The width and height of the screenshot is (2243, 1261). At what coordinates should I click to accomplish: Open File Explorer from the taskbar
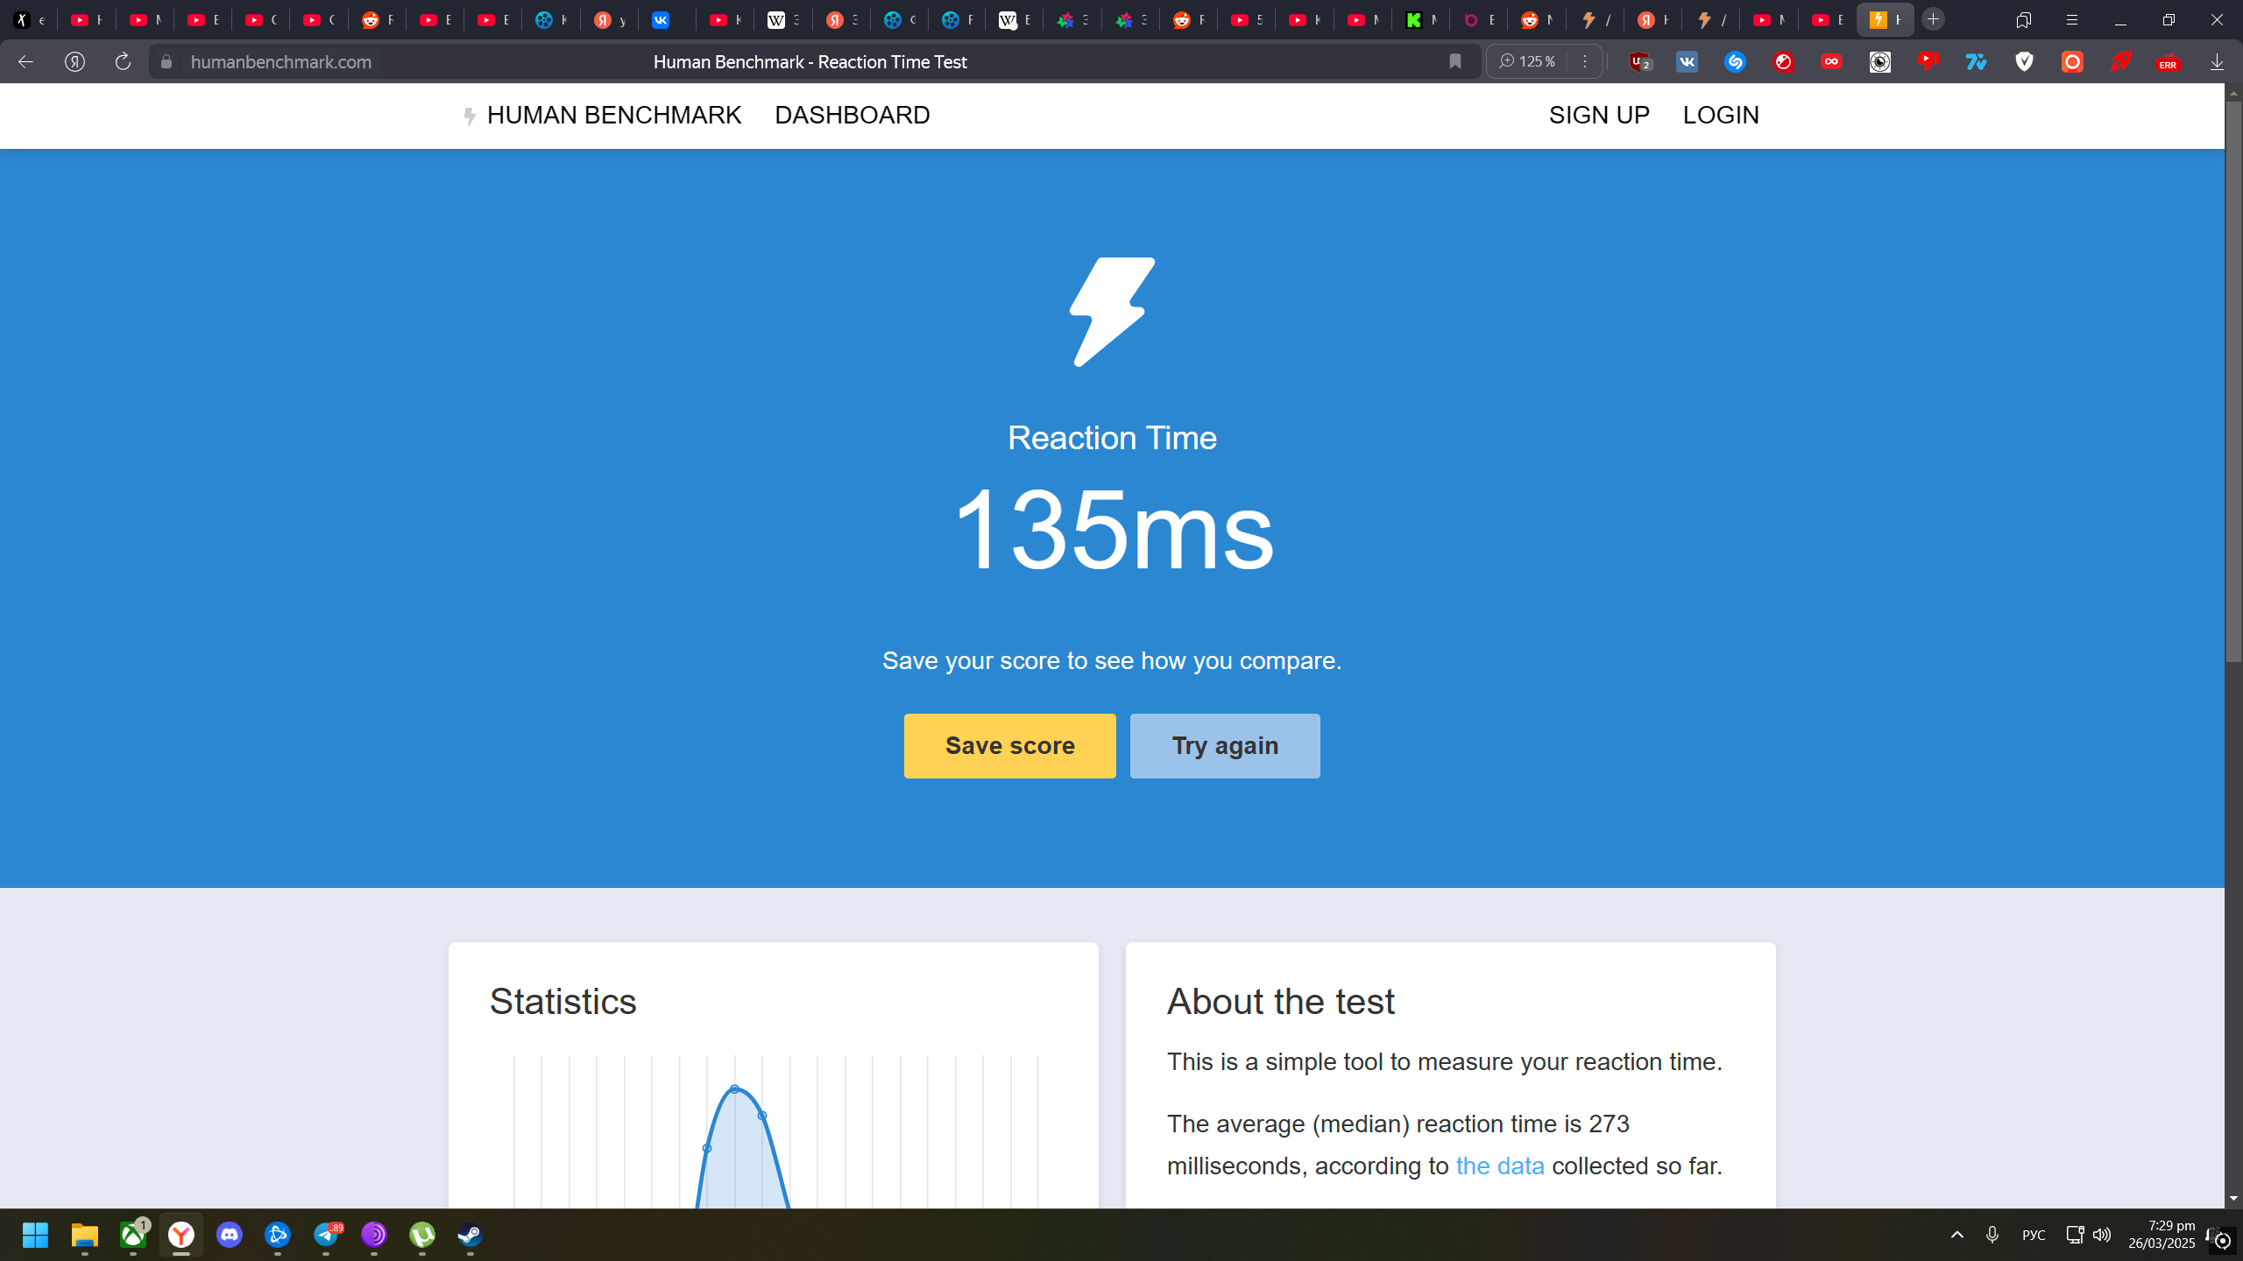click(85, 1235)
